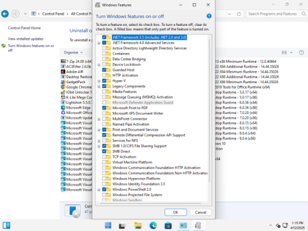Select the Microsoft Office program icon
Screen dimensions: 308x231
pos(63,113)
